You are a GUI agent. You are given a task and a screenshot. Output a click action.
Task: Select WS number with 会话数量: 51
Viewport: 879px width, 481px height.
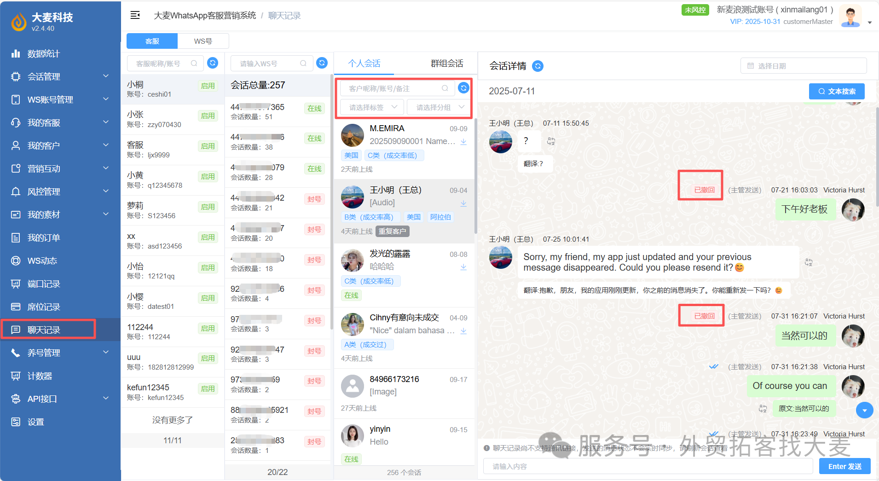(x=278, y=111)
